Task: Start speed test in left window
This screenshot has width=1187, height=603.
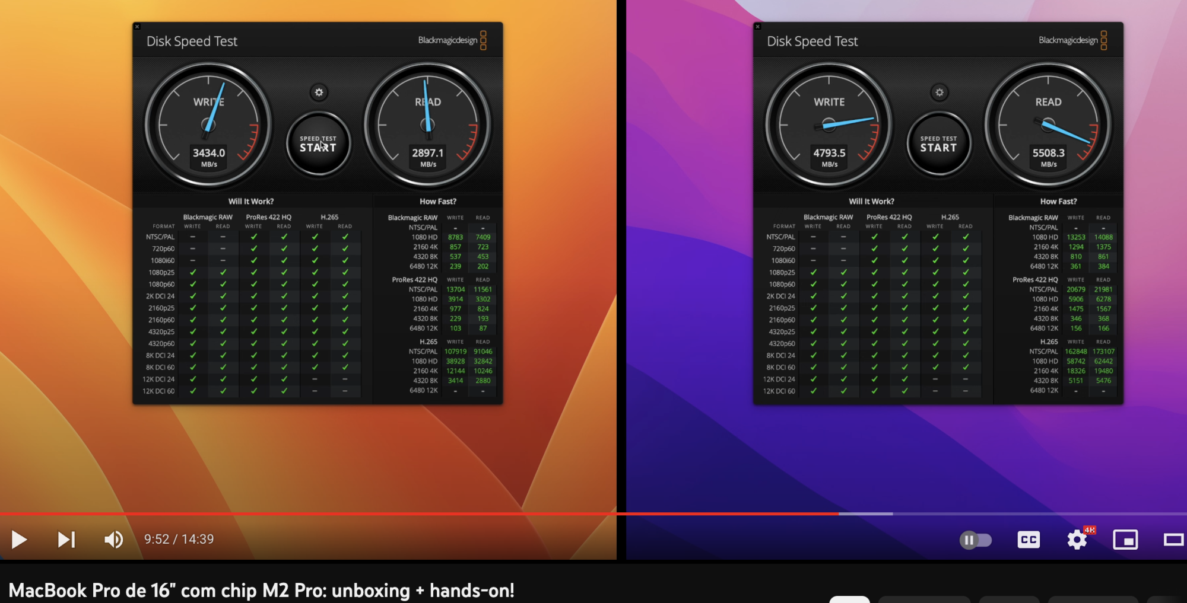Action: click(318, 144)
